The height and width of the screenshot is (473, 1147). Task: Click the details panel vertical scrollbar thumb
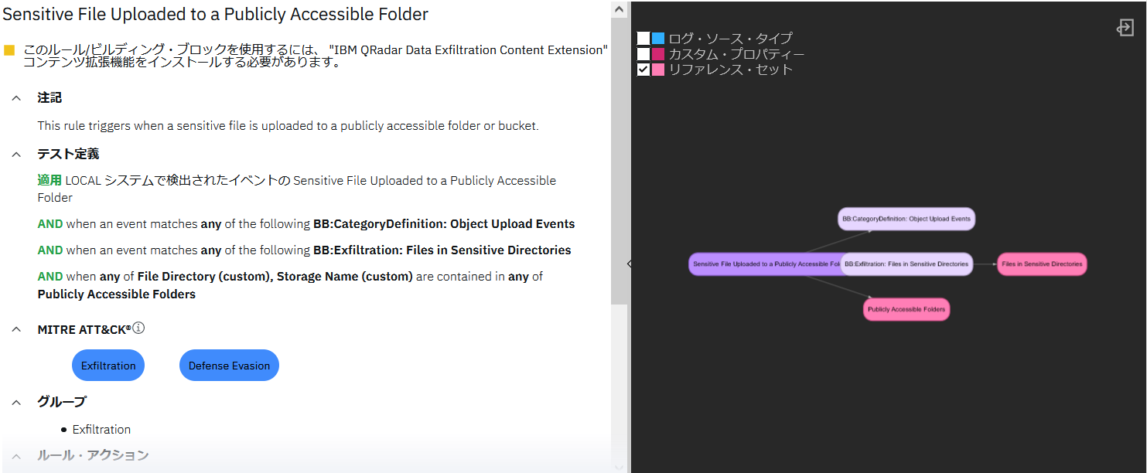pyautogui.click(x=619, y=159)
